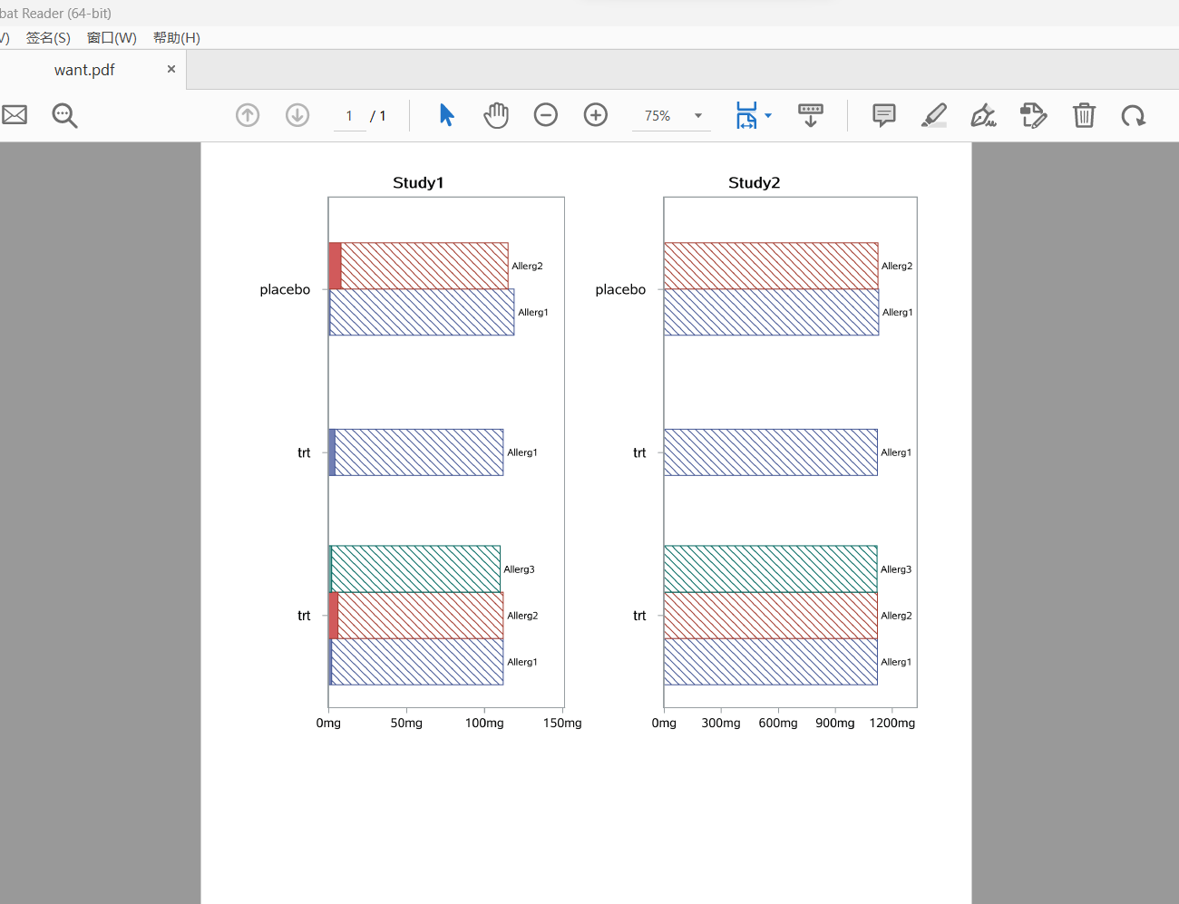Open the 窗口(W) menu

click(x=112, y=37)
